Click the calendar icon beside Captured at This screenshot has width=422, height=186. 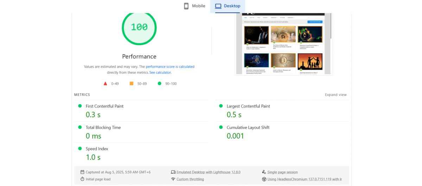(82, 172)
